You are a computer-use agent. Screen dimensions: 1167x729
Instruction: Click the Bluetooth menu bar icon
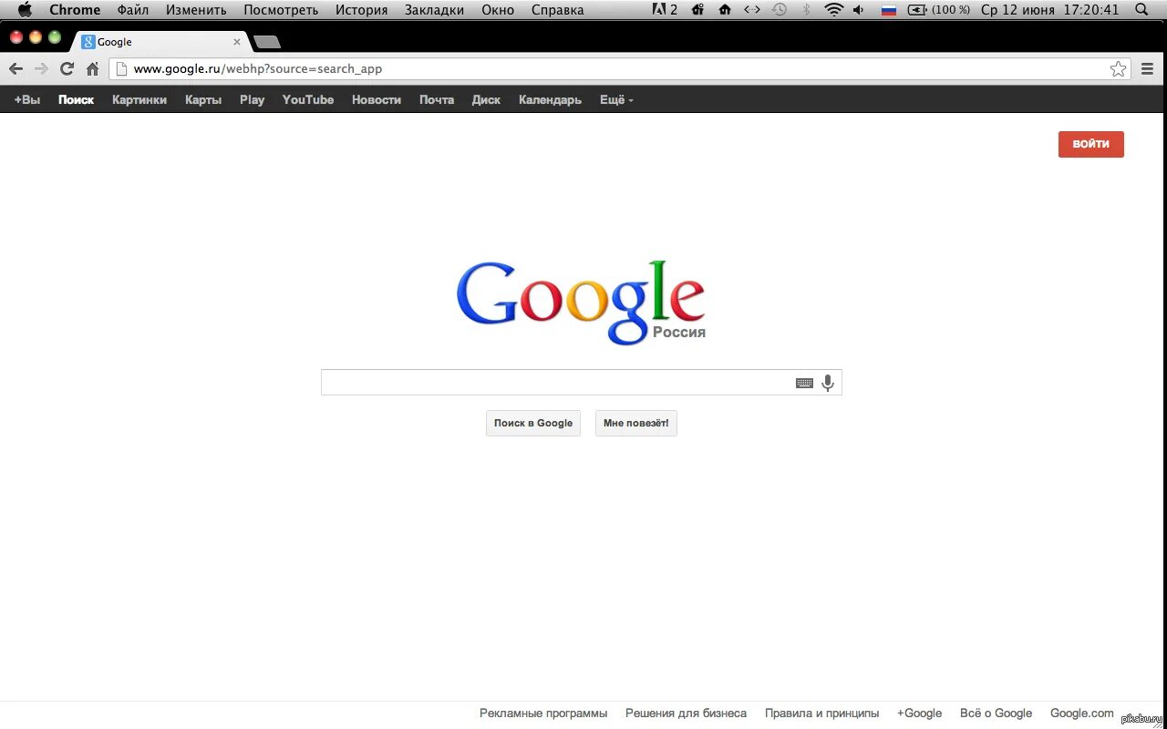(806, 10)
